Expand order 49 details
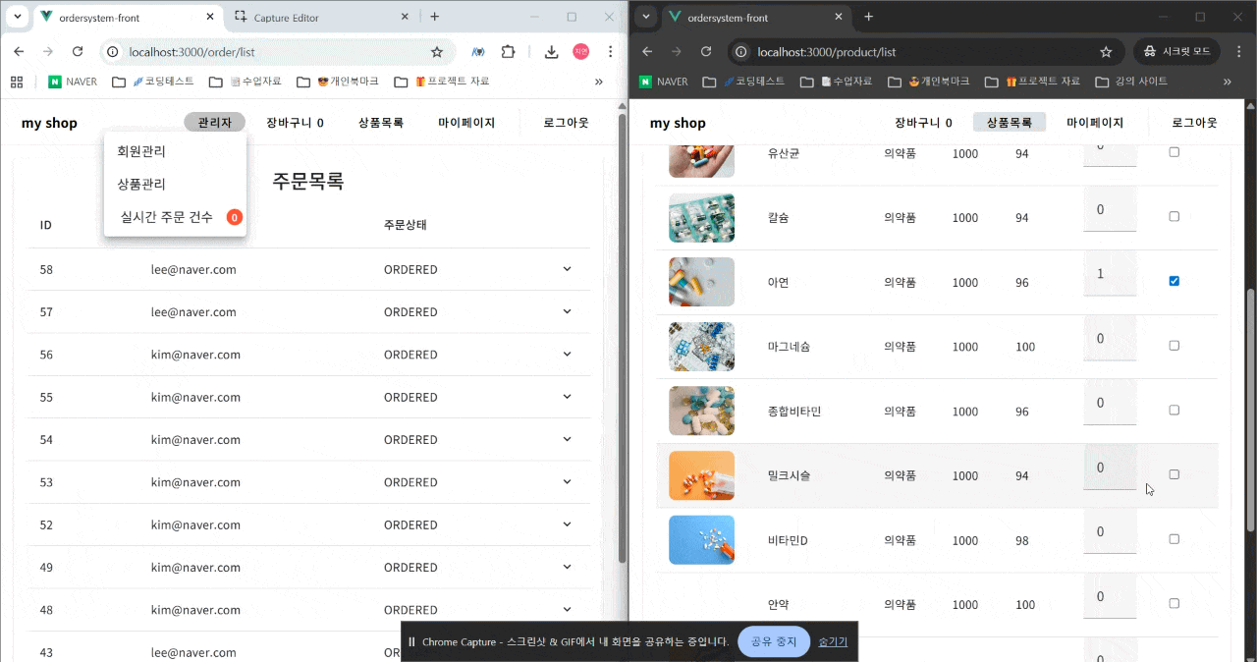1257x662 pixels. [567, 567]
